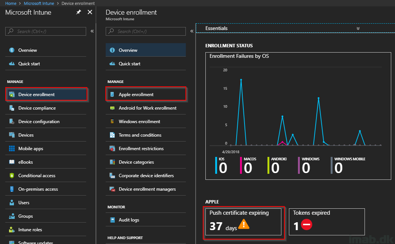Click the eBooks book icon
Image resolution: width=395 pixels, height=244 pixels.
coord(12,162)
